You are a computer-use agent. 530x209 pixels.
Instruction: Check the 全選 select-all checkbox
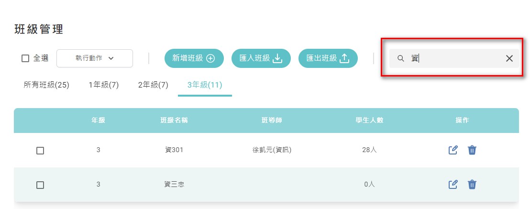pyautogui.click(x=25, y=58)
